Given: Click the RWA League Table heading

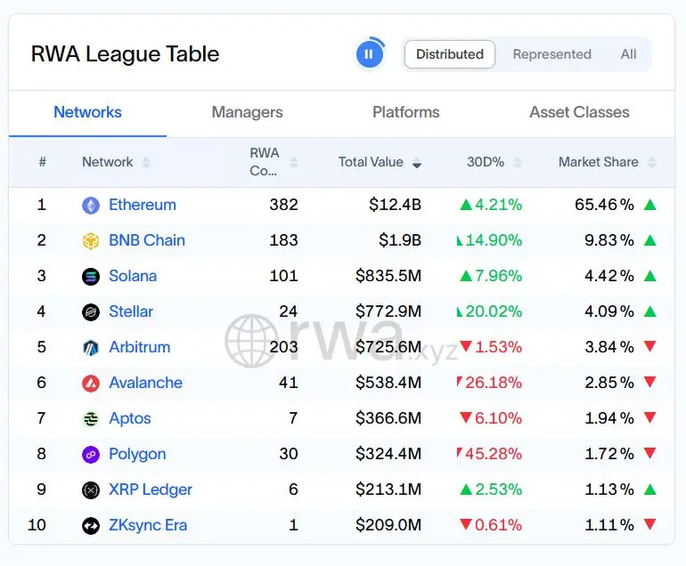Looking at the screenshot, I should [x=125, y=54].
